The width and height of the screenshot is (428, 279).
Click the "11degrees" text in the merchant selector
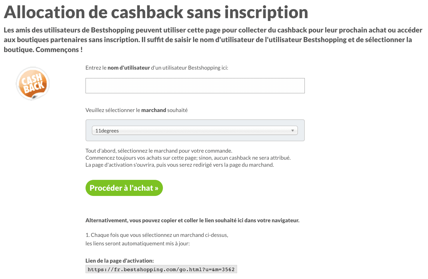(x=107, y=131)
